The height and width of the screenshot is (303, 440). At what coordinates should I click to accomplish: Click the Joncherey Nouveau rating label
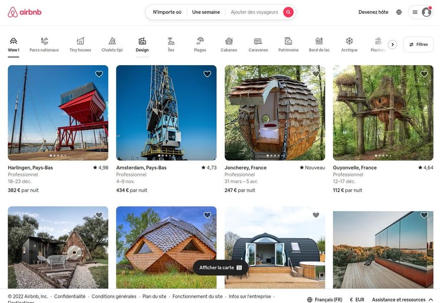[x=313, y=168]
